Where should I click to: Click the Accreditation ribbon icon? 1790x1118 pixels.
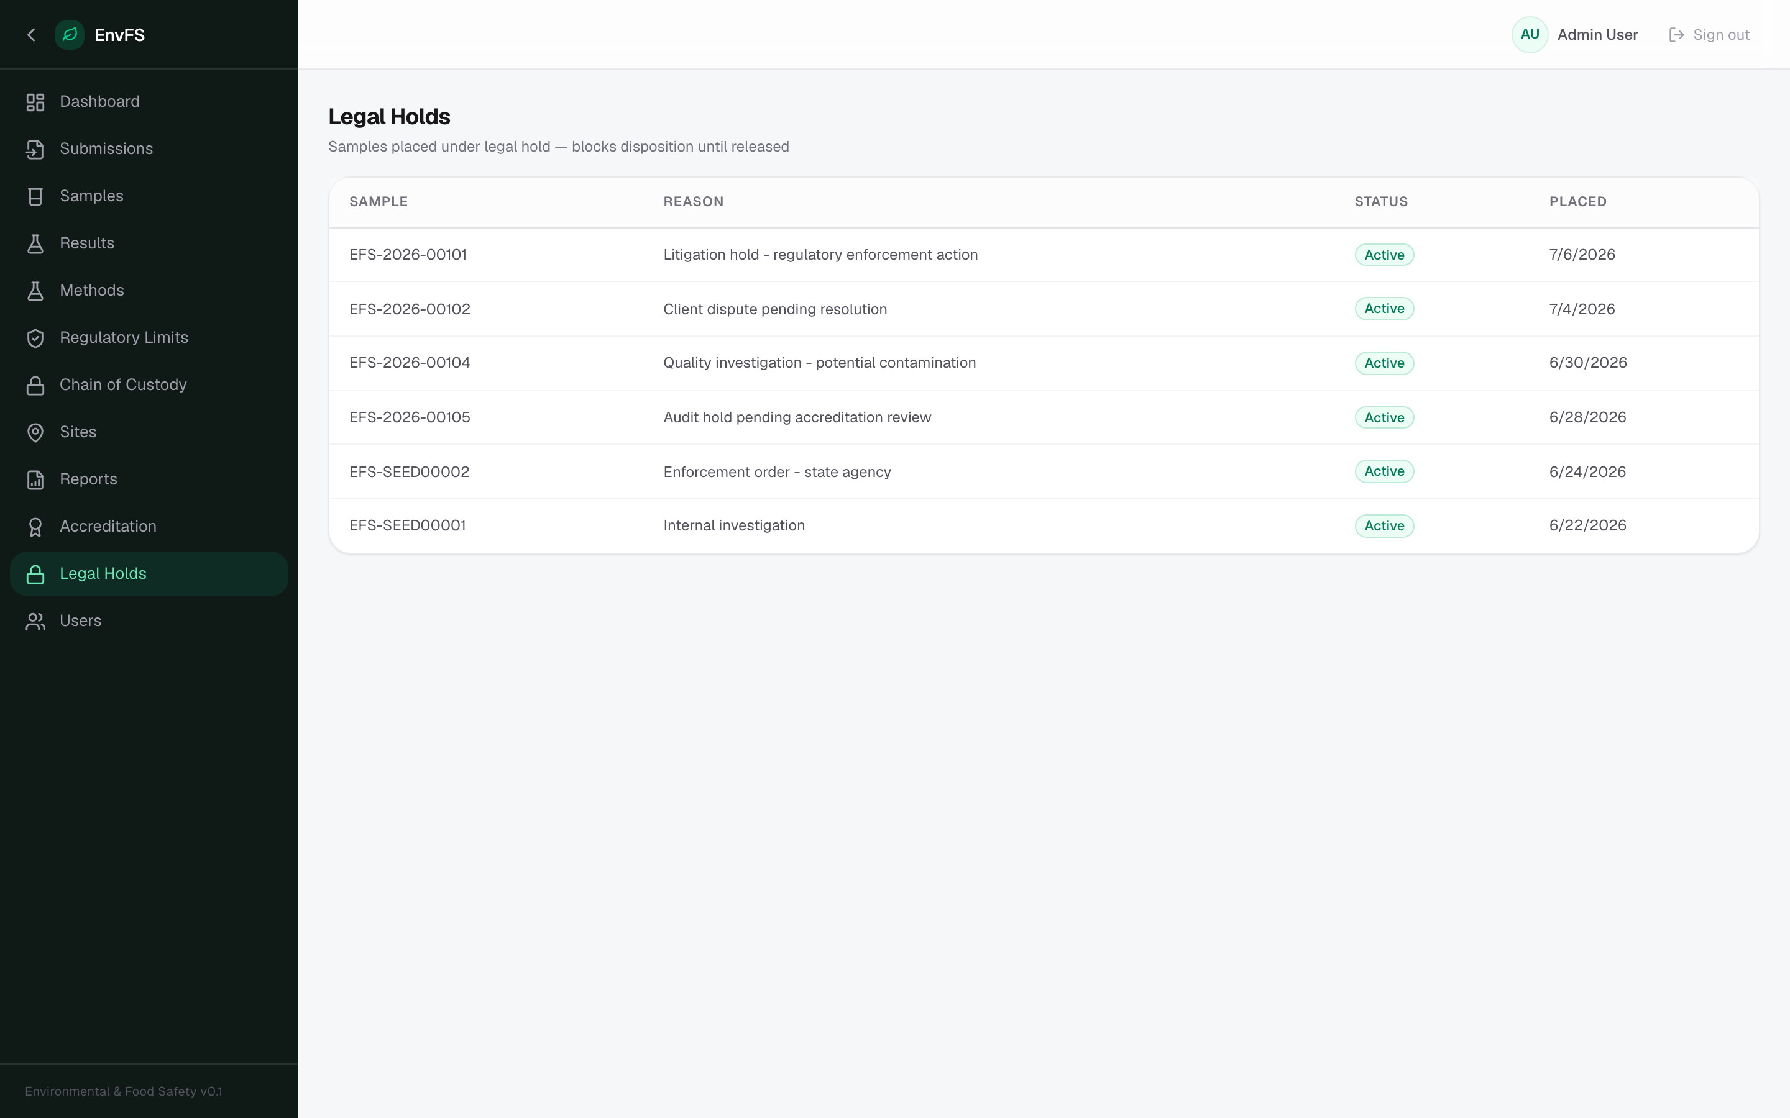[x=35, y=527]
